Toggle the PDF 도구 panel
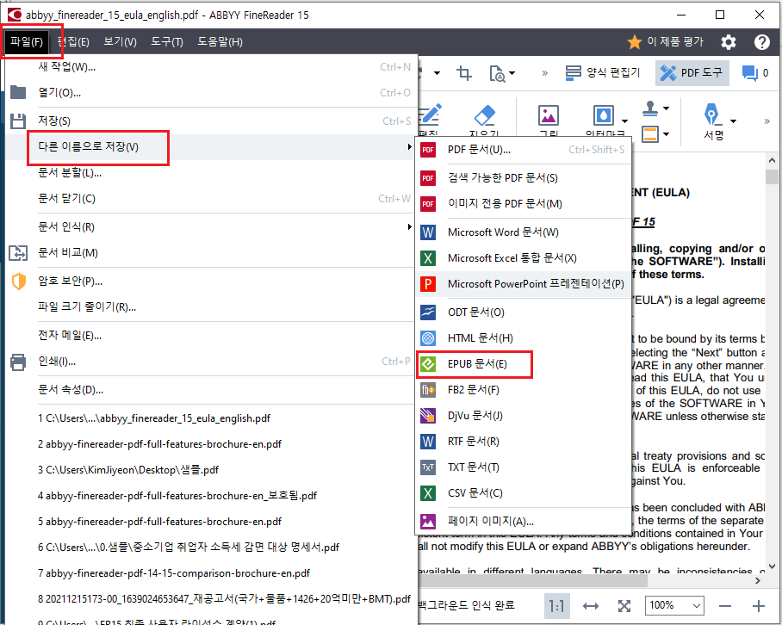 tap(692, 73)
